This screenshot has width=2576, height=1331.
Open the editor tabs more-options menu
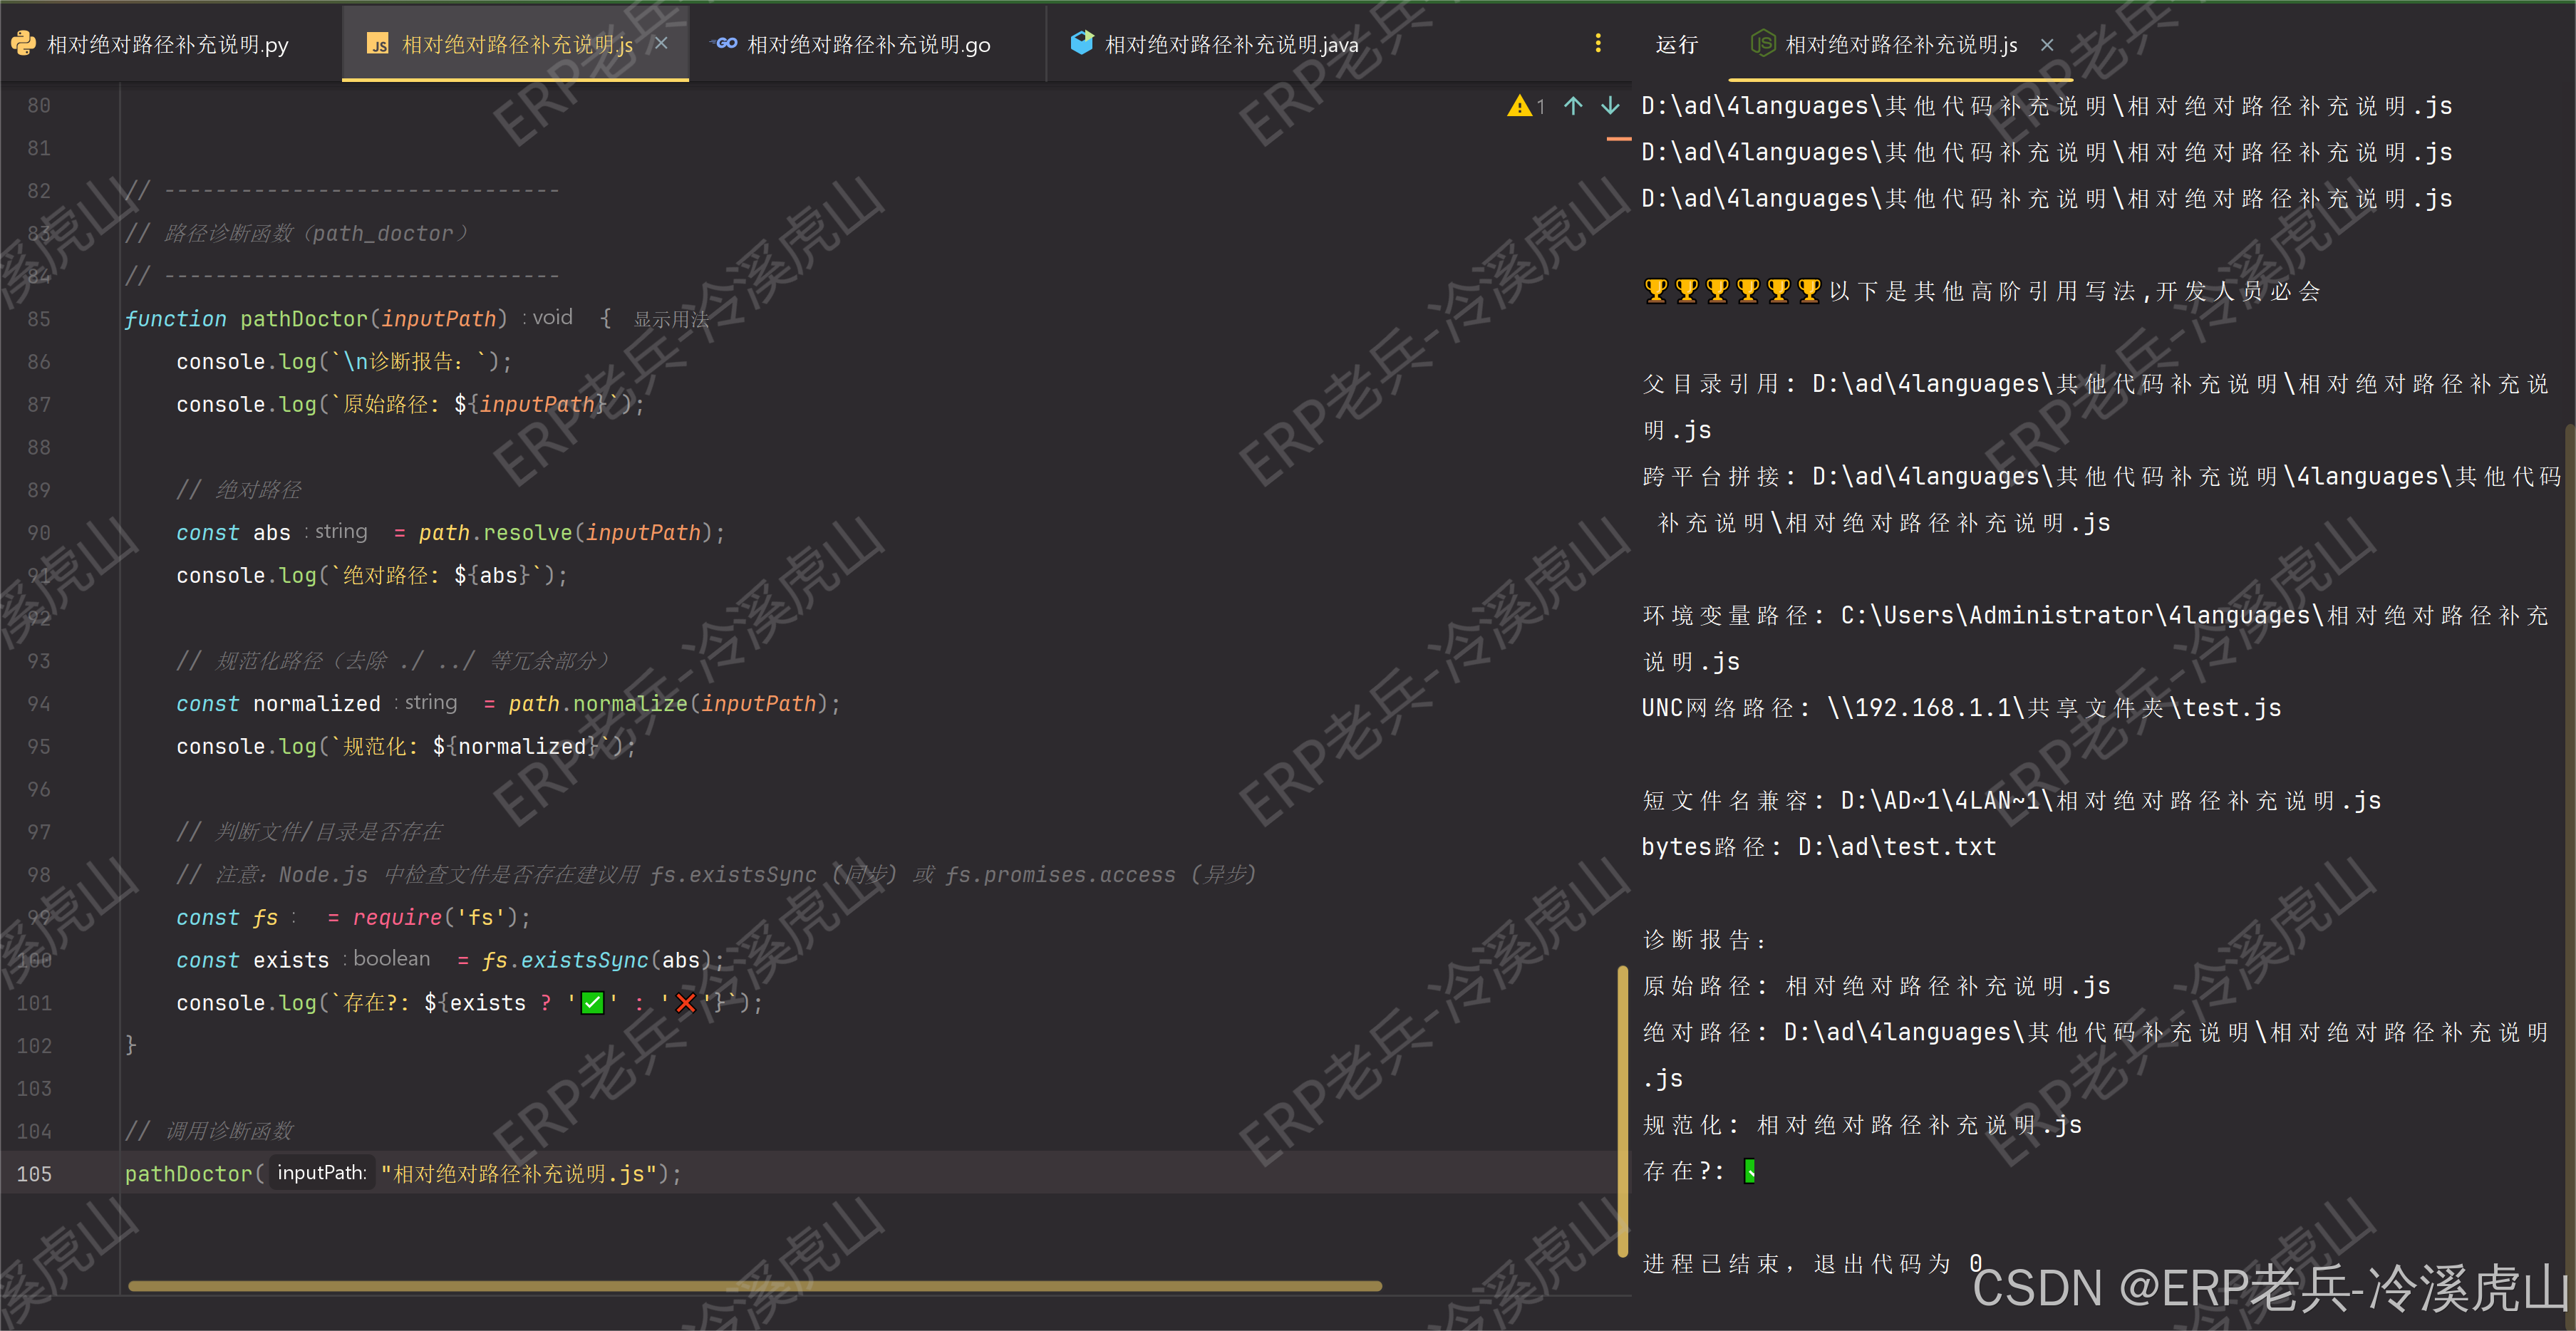[x=1598, y=43]
